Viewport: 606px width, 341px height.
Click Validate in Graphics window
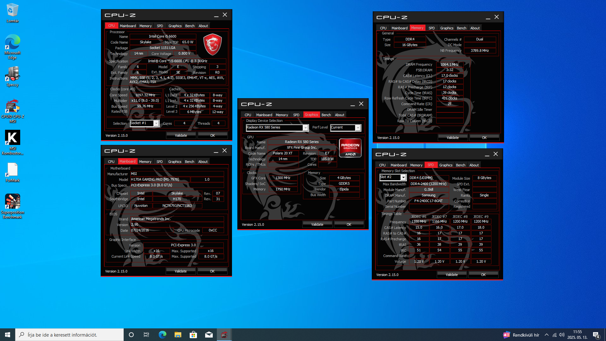pyautogui.click(x=317, y=224)
